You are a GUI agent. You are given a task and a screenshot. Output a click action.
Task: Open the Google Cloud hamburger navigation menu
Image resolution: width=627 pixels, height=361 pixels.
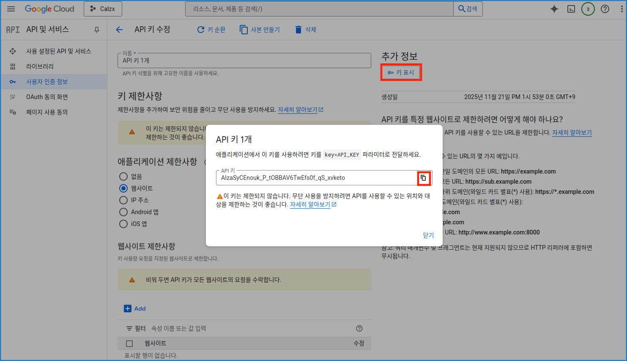[11, 9]
